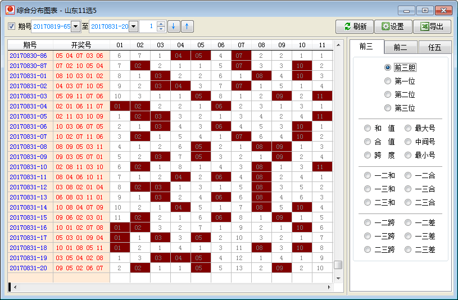The width and height of the screenshot is (458, 300).
Task: Click 导出 export button
Action: point(432,26)
